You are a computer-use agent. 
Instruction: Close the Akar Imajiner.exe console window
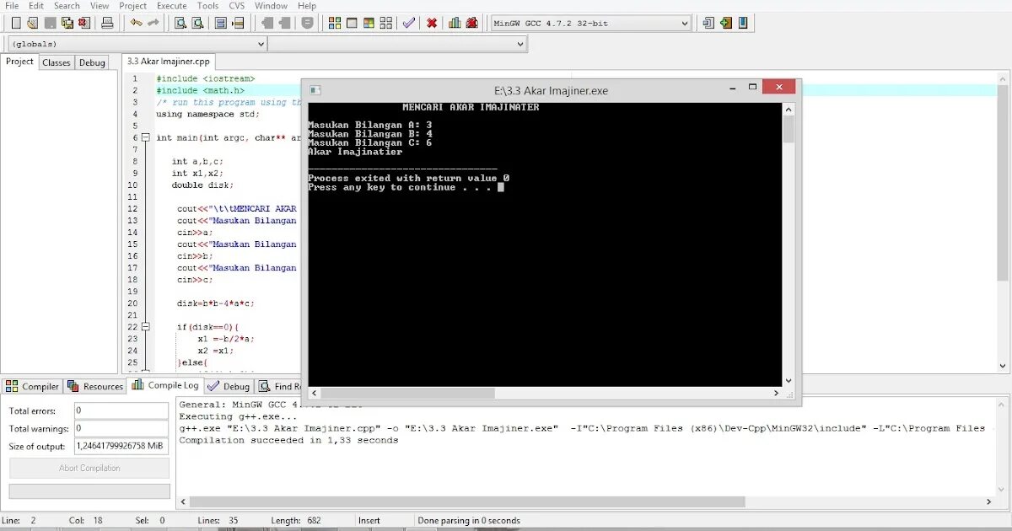[778, 87]
